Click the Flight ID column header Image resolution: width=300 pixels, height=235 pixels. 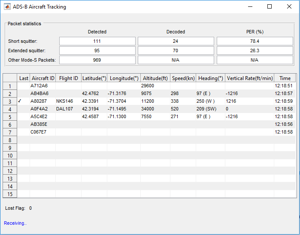69,78
